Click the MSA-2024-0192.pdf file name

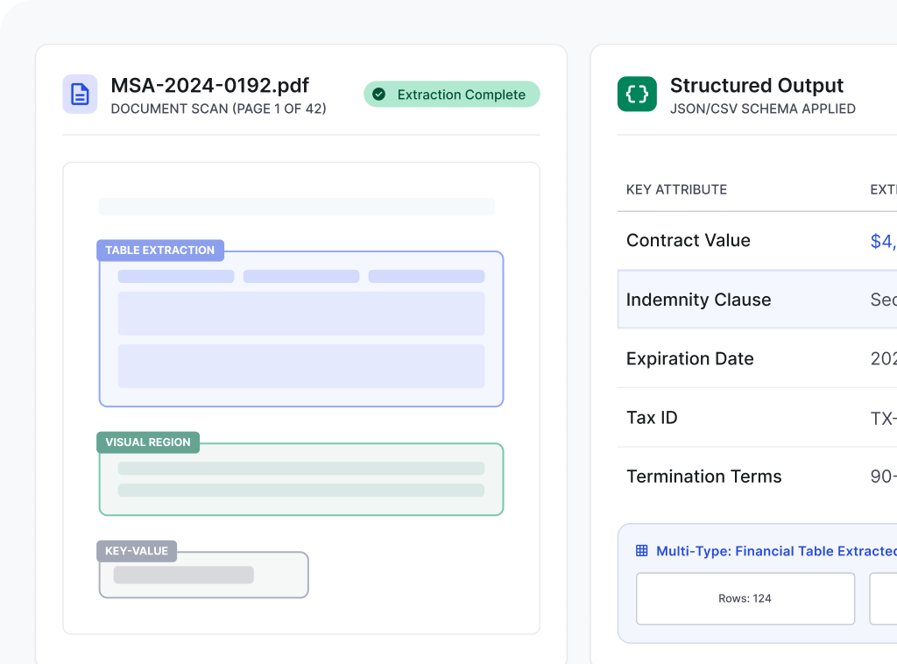(209, 85)
